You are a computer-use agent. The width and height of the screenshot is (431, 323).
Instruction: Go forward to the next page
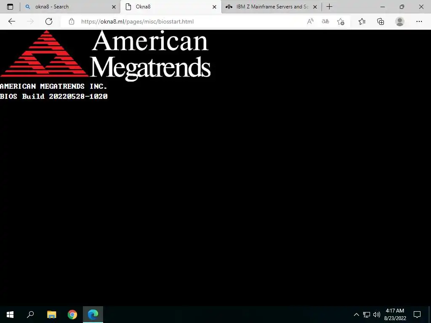click(30, 21)
